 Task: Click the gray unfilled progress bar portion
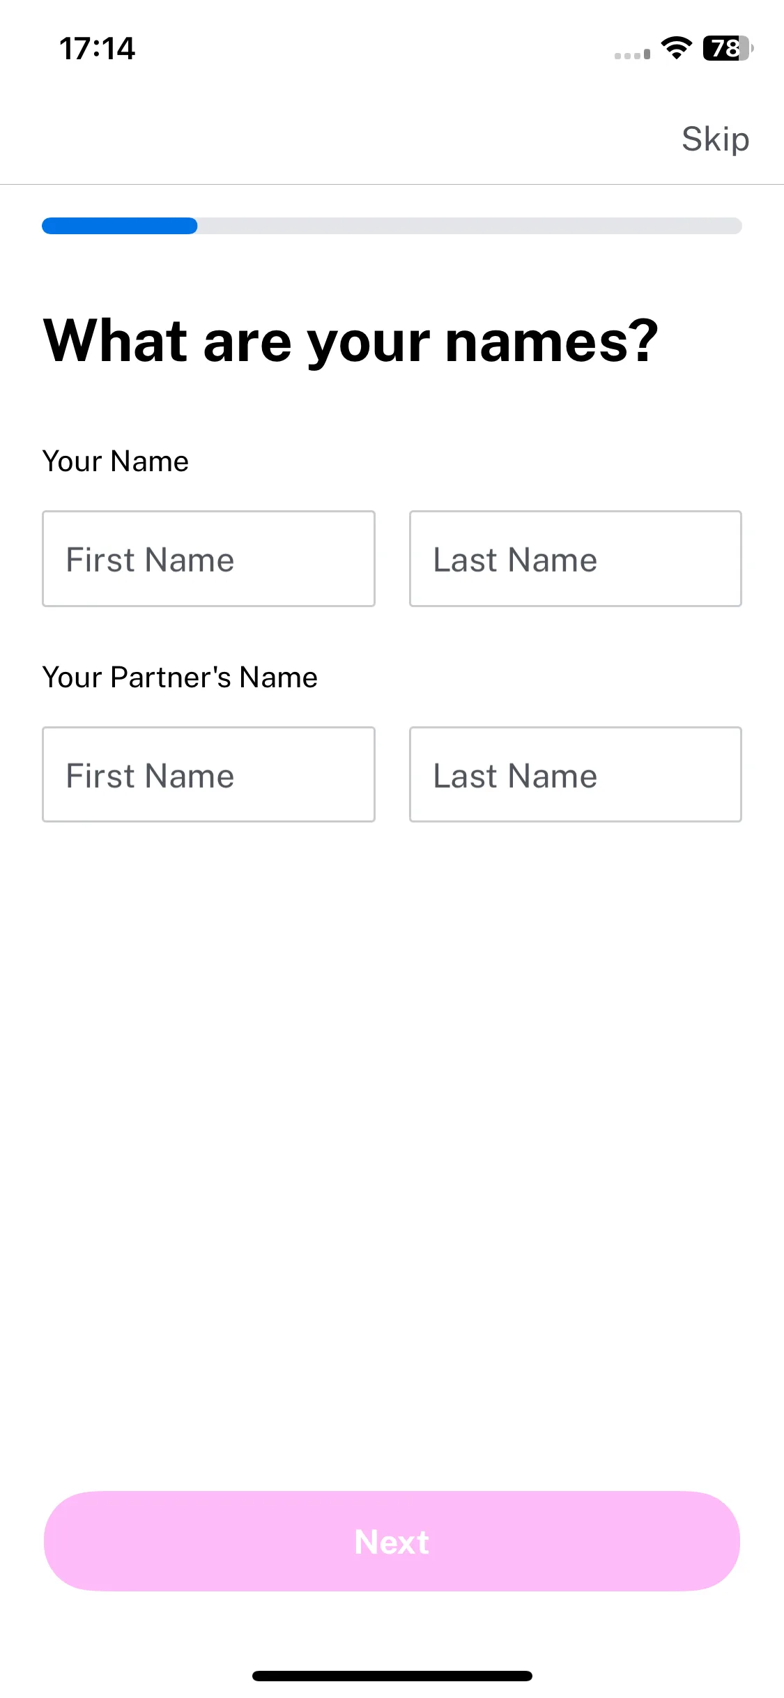(470, 226)
